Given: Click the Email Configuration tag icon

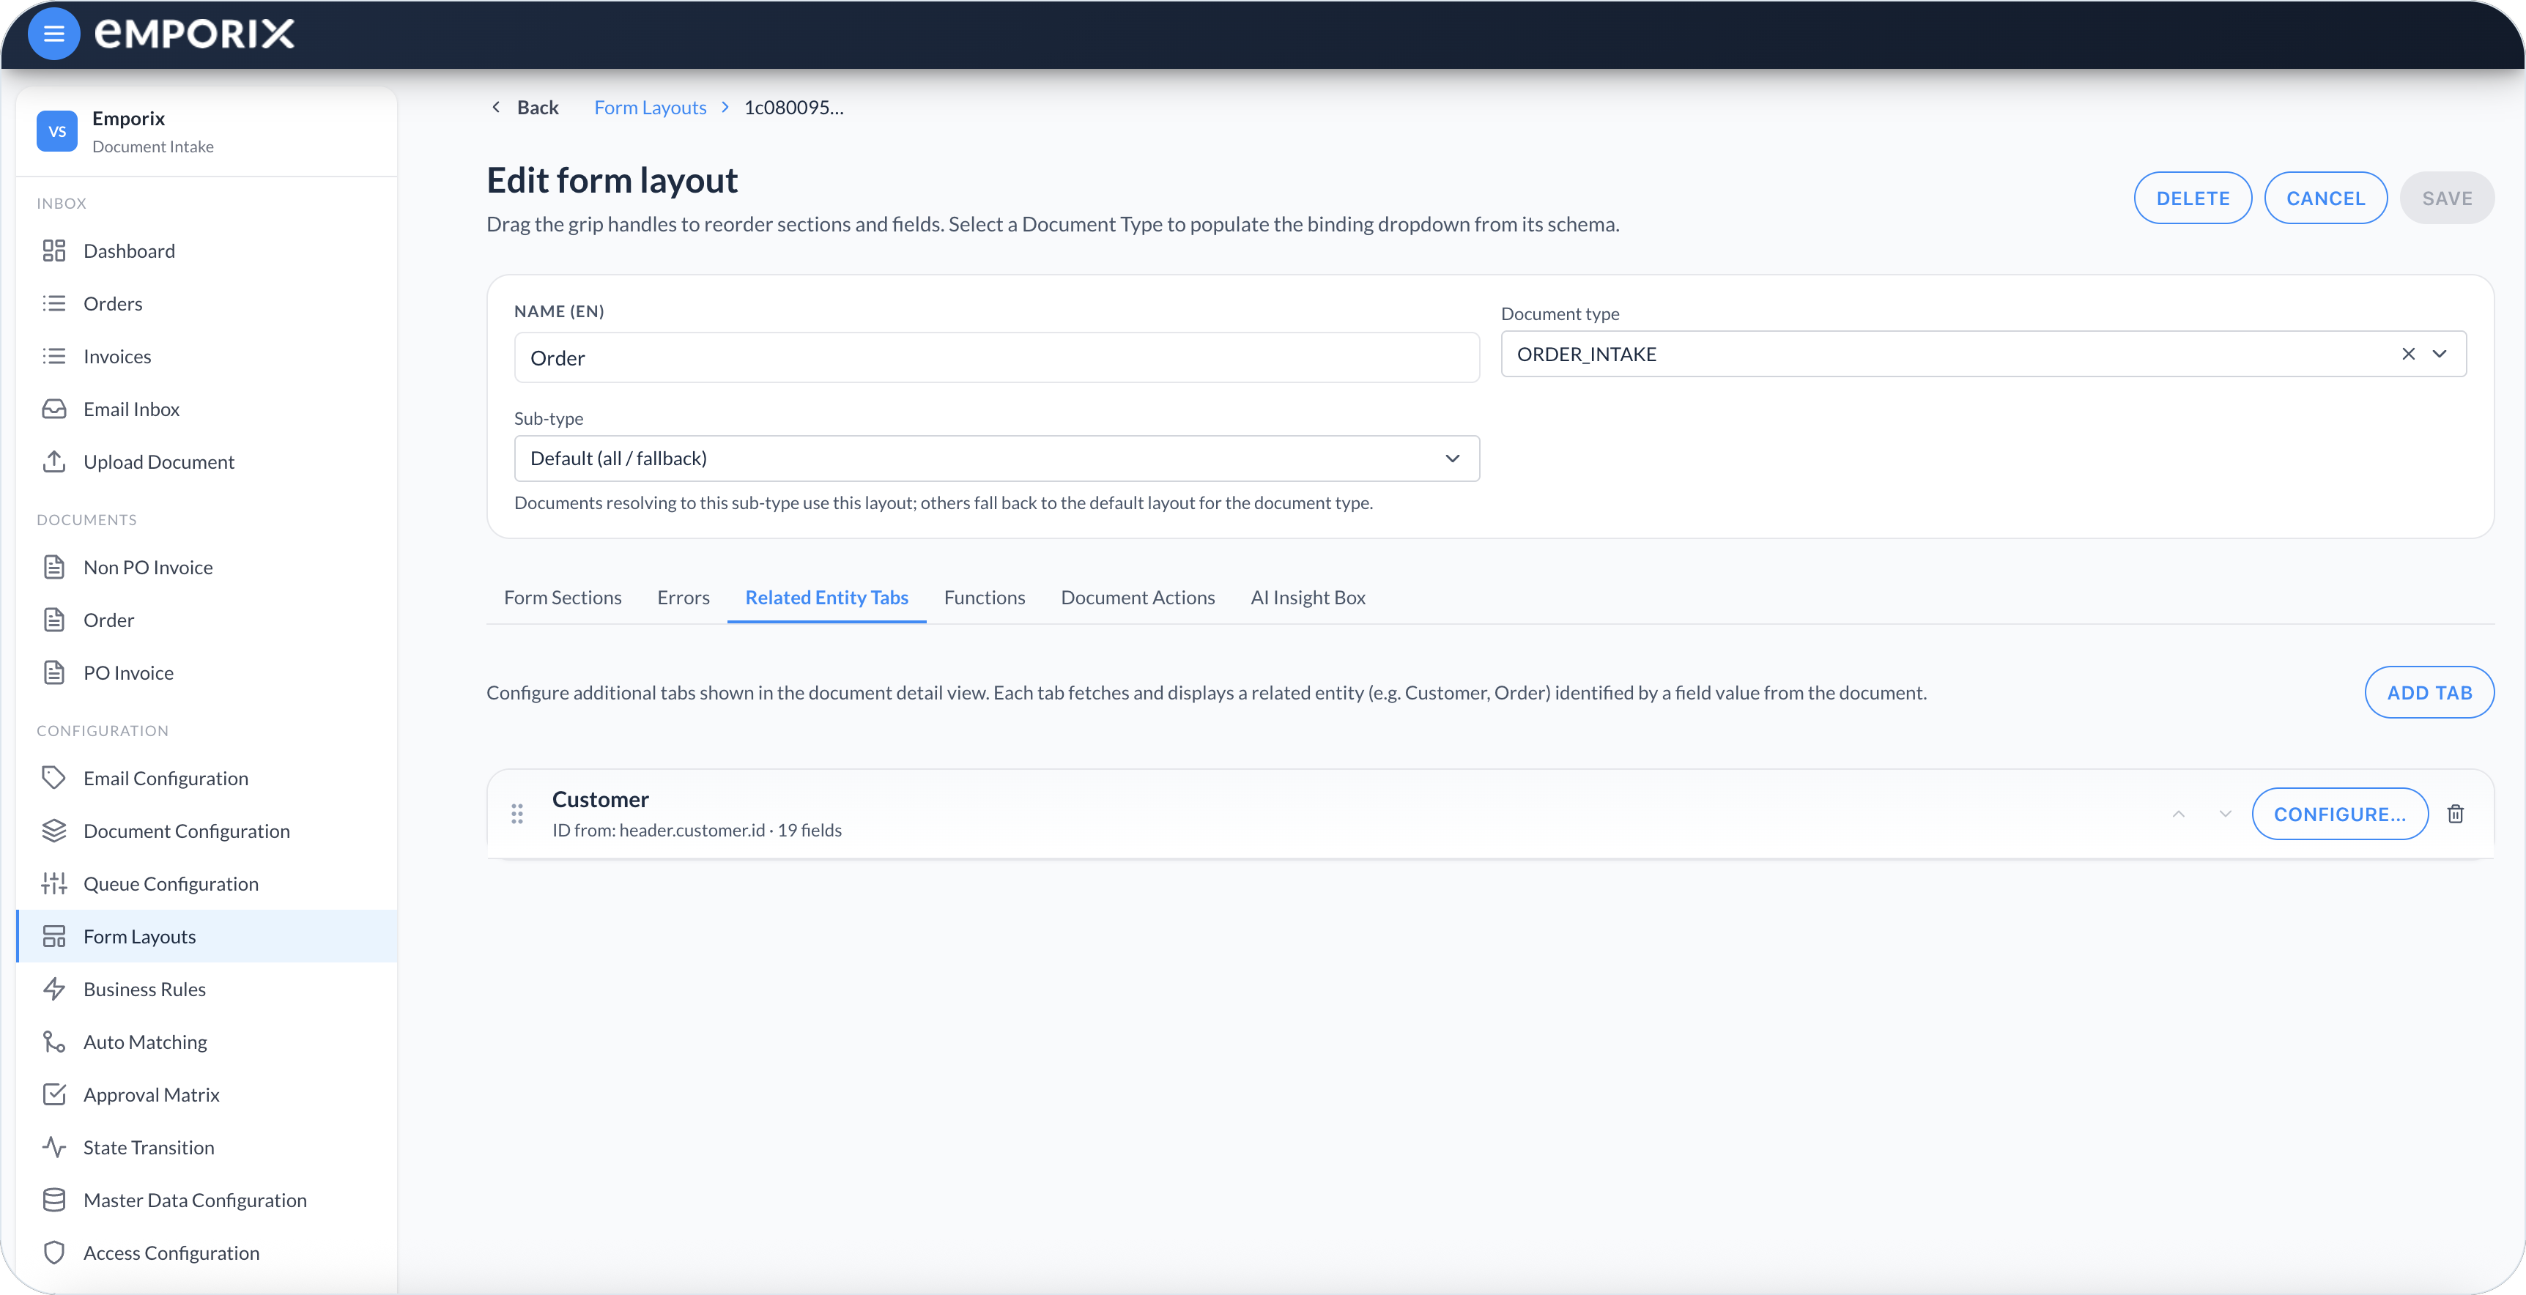Looking at the screenshot, I should pos(54,779).
